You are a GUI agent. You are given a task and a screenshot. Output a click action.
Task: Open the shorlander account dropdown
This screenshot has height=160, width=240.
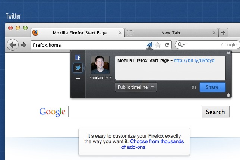tap(101, 78)
